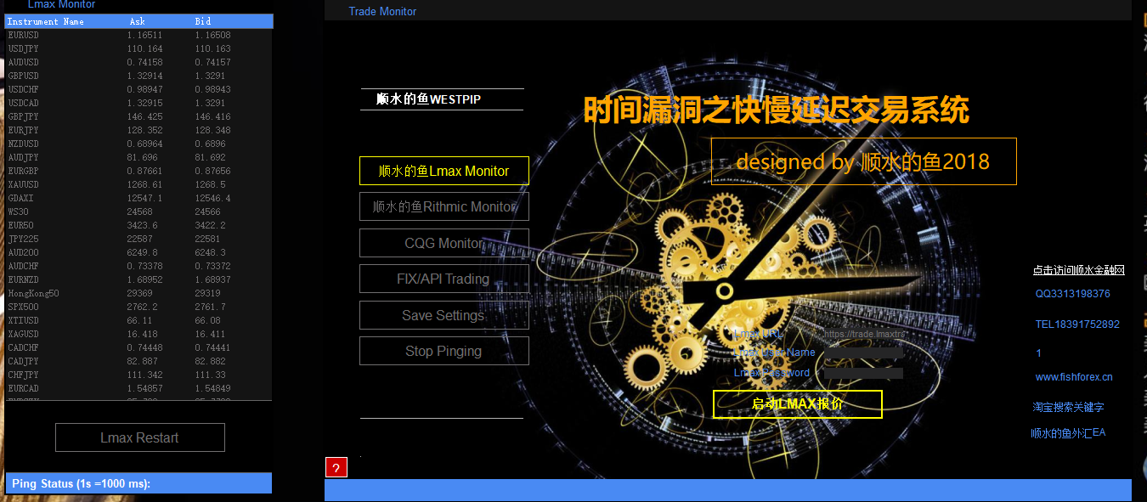Click the QQ3313198376 contact text
1147x502 pixels.
pos(1072,294)
